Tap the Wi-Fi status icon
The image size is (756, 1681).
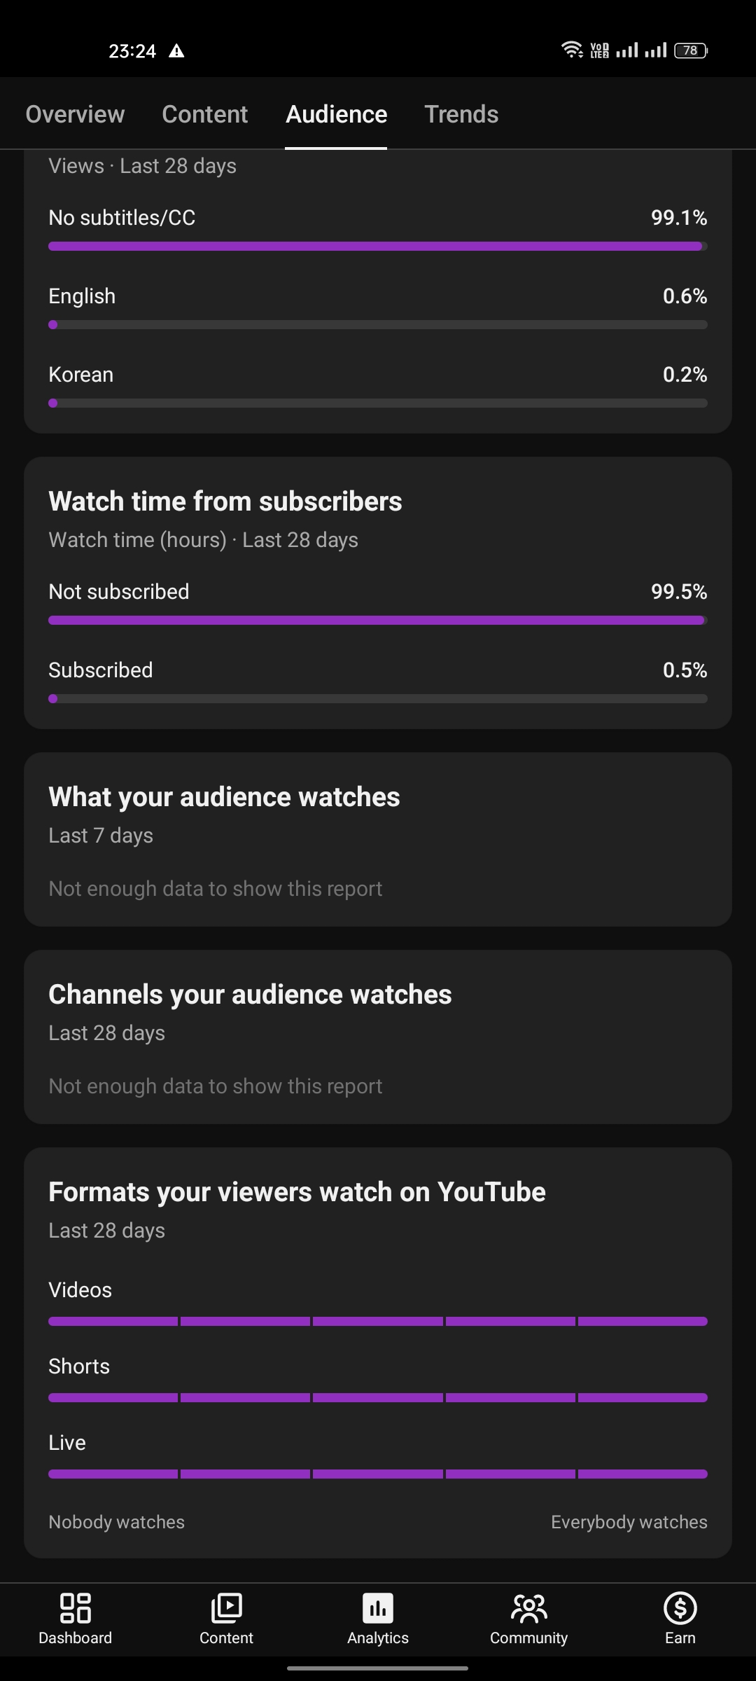point(572,50)
